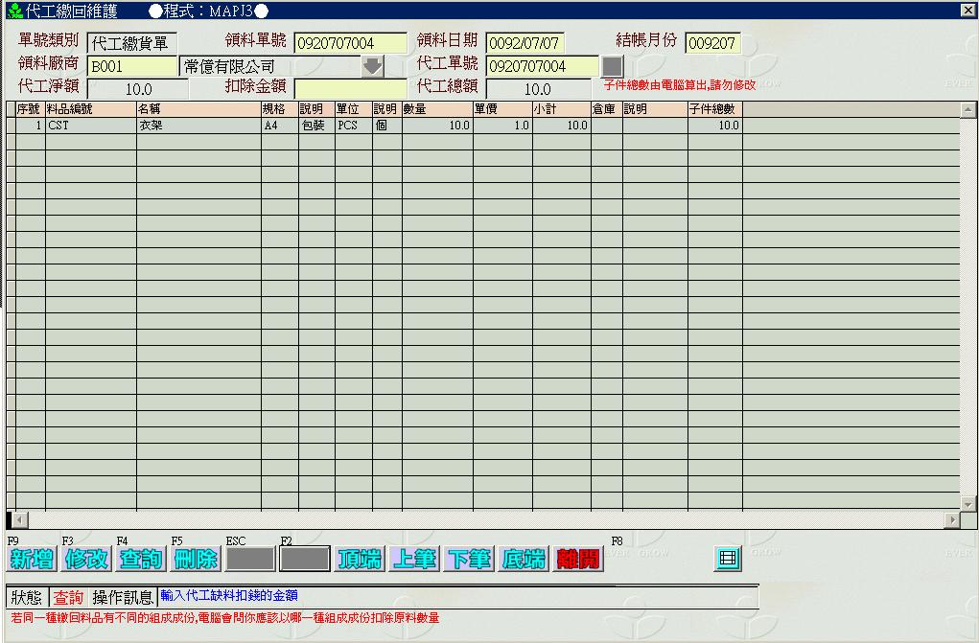Click the table's vertical scrollbar down arrow
The width and height of the screenshot is (979, 643).
(x=967, y=503)
